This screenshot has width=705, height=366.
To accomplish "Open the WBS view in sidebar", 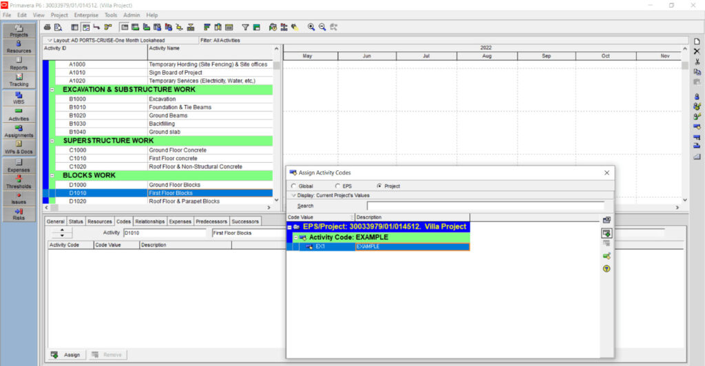I will click(19, 98).
